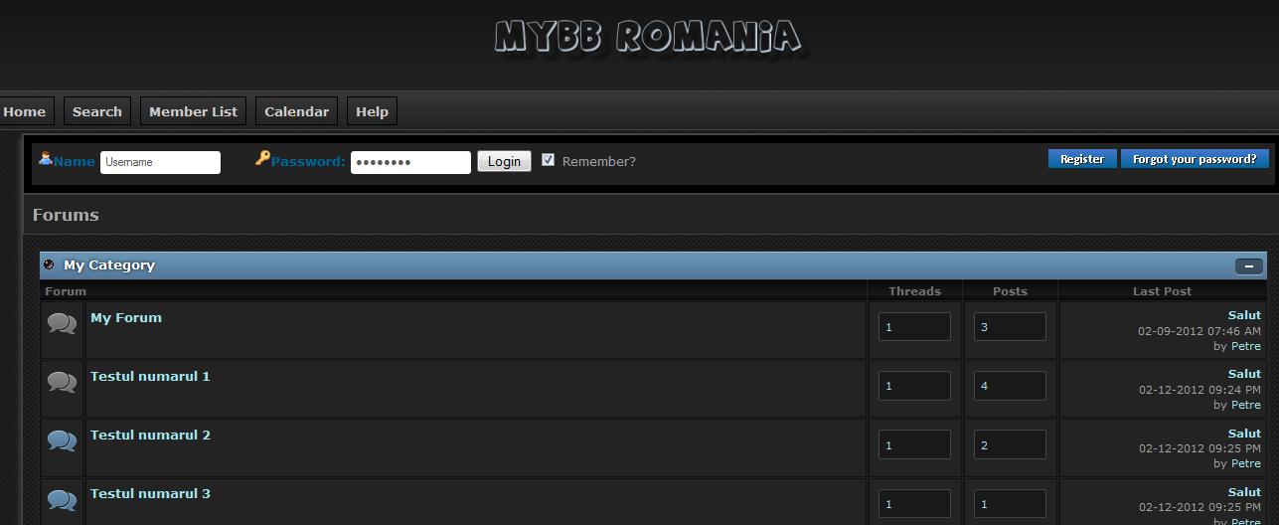This screenshot has height=525, width=1279.
Task: Click date 02-12-2012 09:24 PM
Action: coord(1199,390)
